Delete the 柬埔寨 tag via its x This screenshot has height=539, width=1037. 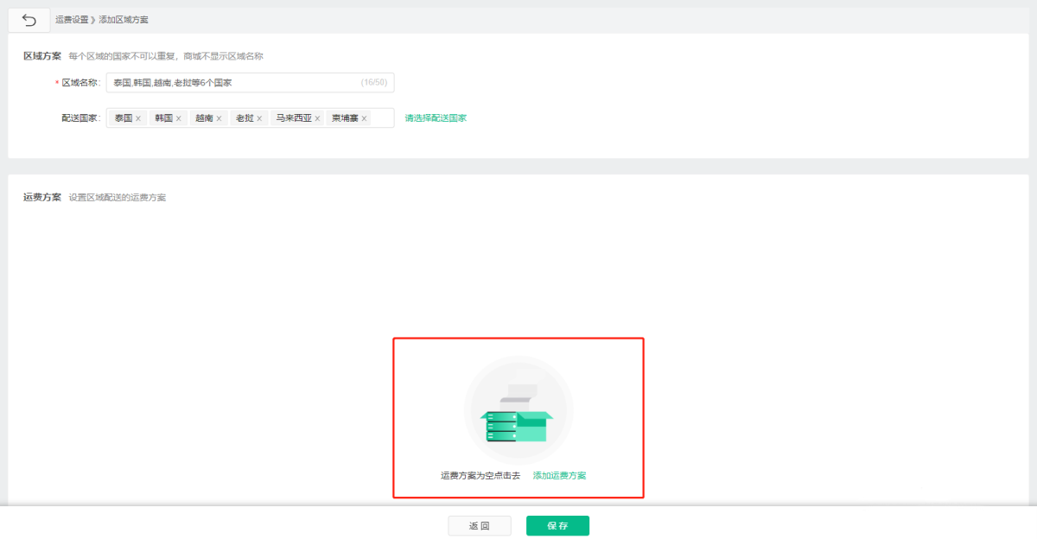coord(364,118)
